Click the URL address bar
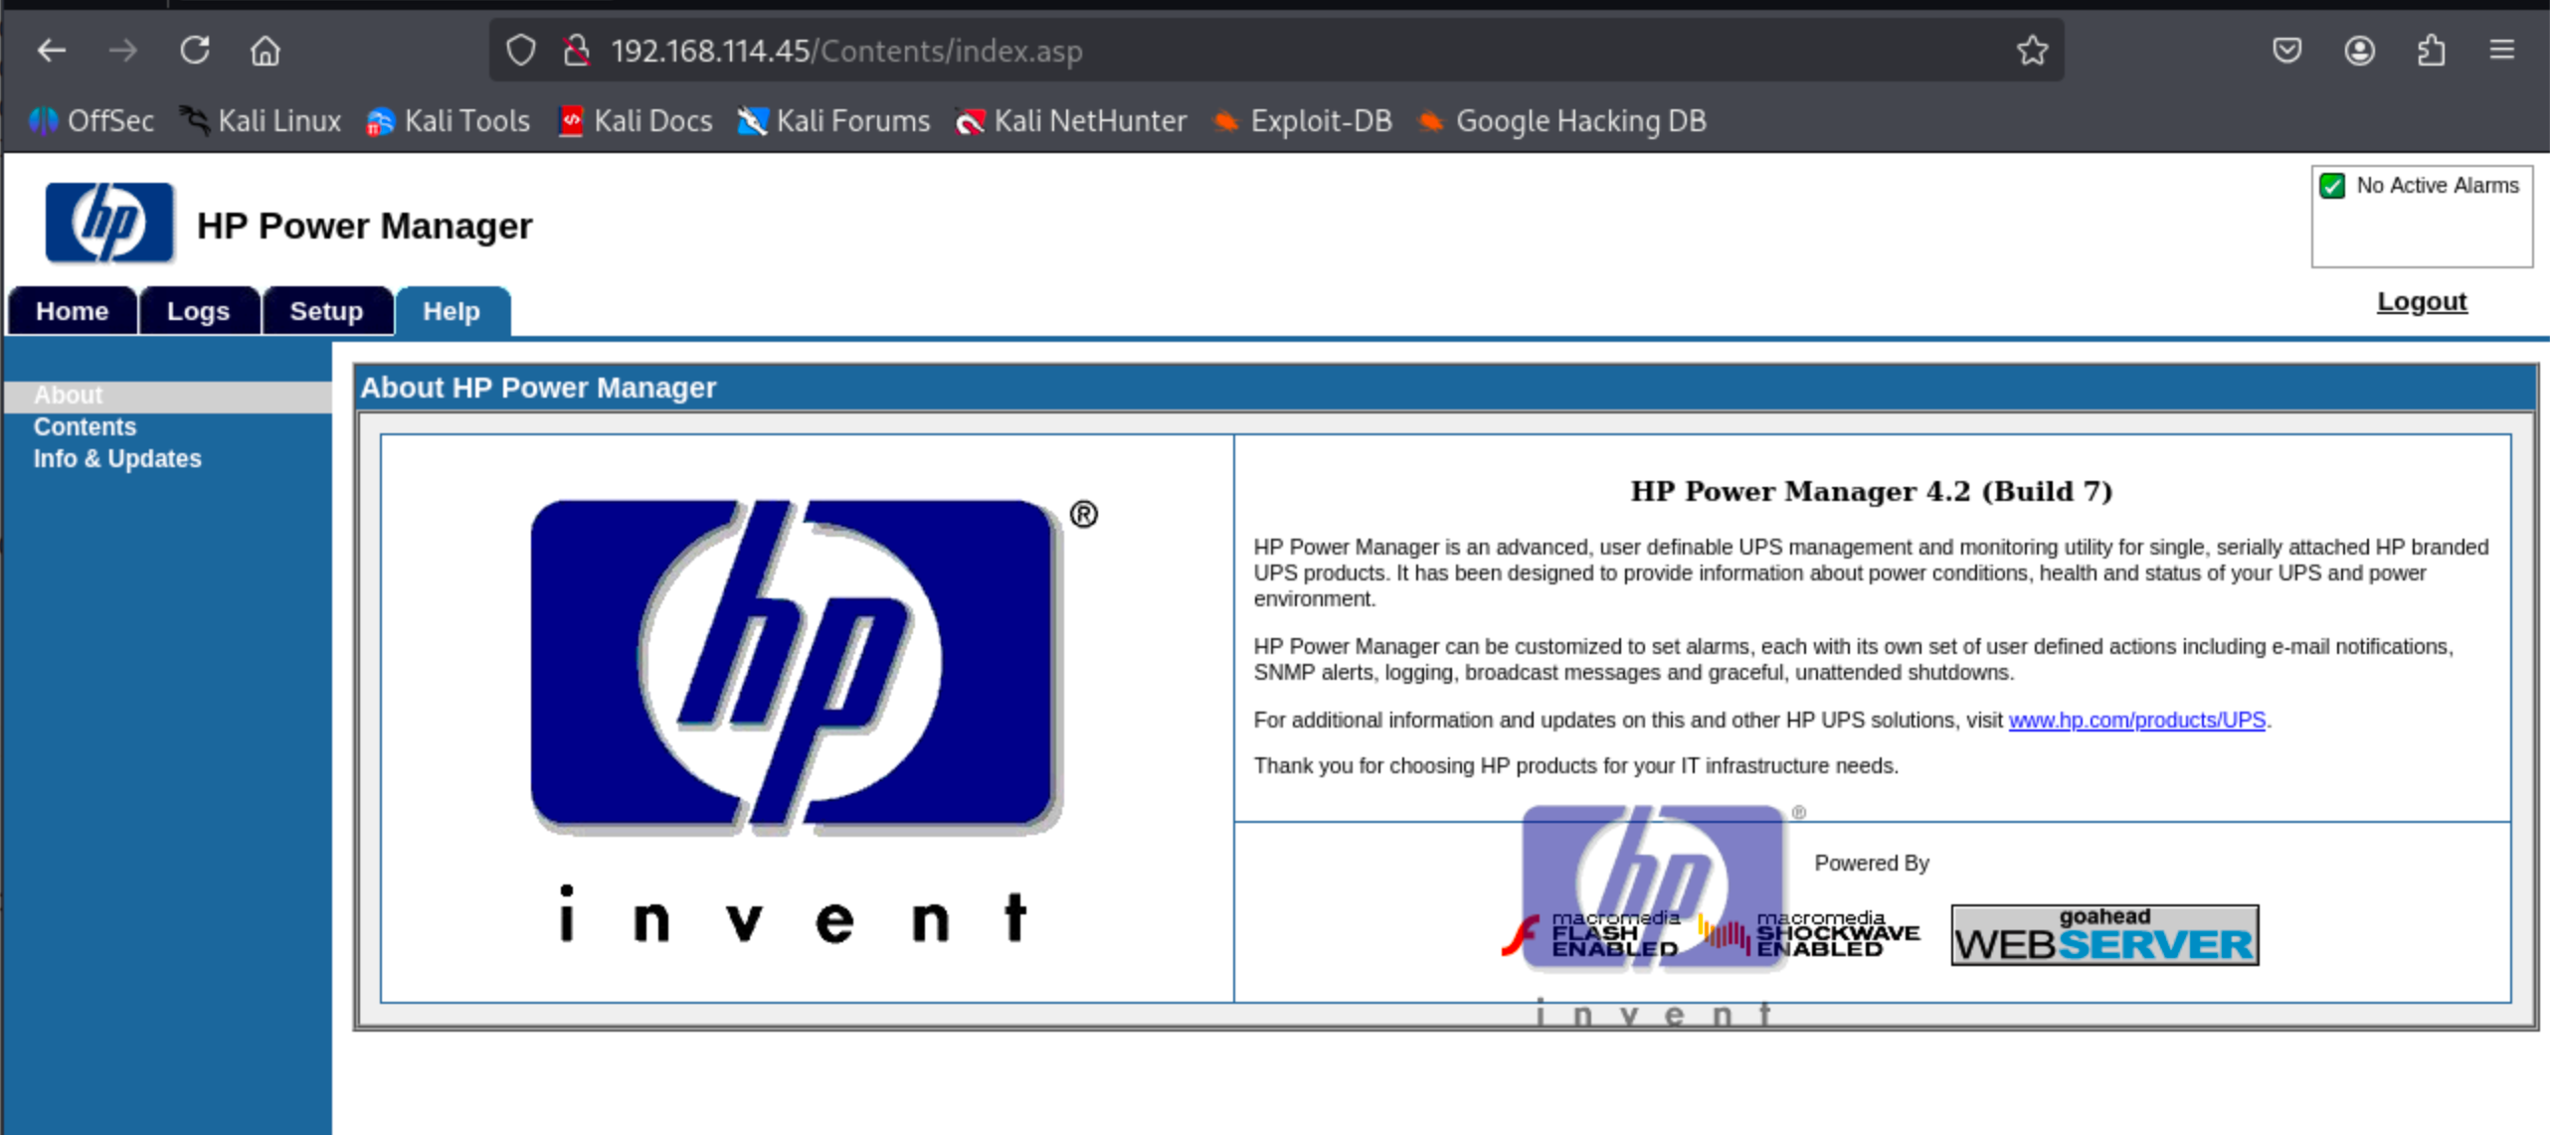 point(1276,50)
